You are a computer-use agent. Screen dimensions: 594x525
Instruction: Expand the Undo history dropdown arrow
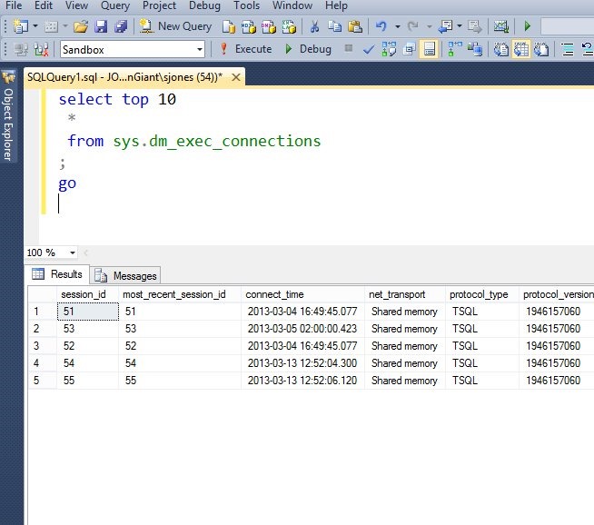[x=400, y=26]
